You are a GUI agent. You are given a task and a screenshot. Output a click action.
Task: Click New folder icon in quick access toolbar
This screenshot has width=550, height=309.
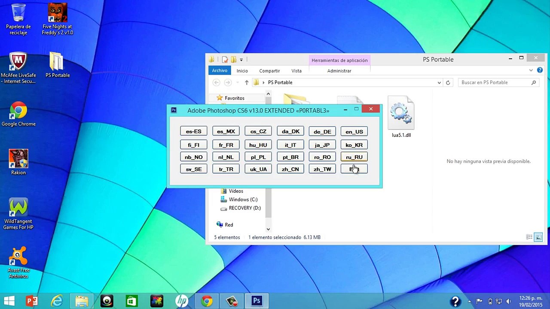point(233,60)
